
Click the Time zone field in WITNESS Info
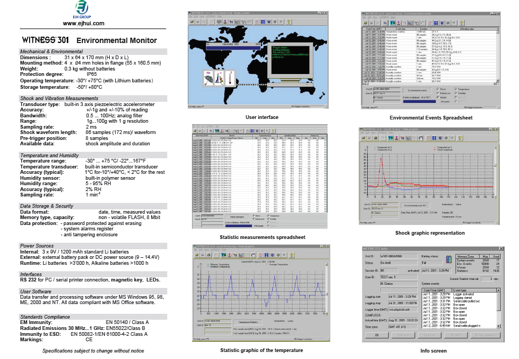(x=402, y=327)
